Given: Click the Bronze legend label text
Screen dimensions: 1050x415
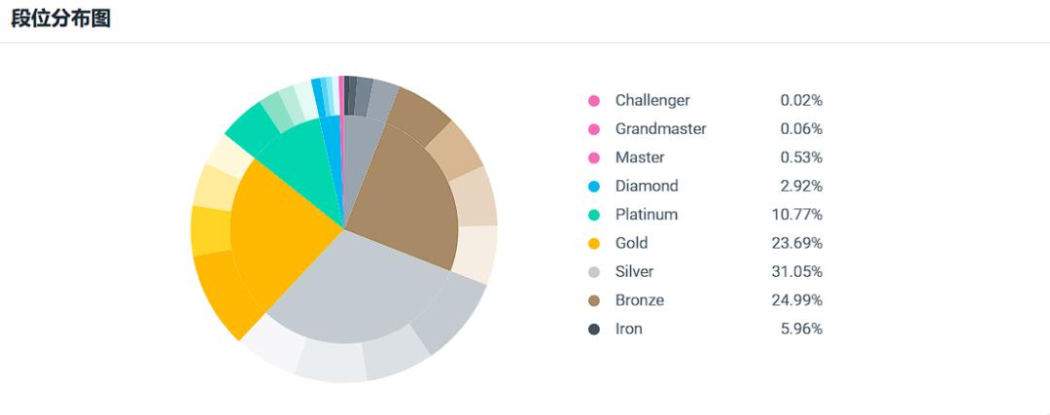Looking at the screenshot, I should (x=639, y=301).
